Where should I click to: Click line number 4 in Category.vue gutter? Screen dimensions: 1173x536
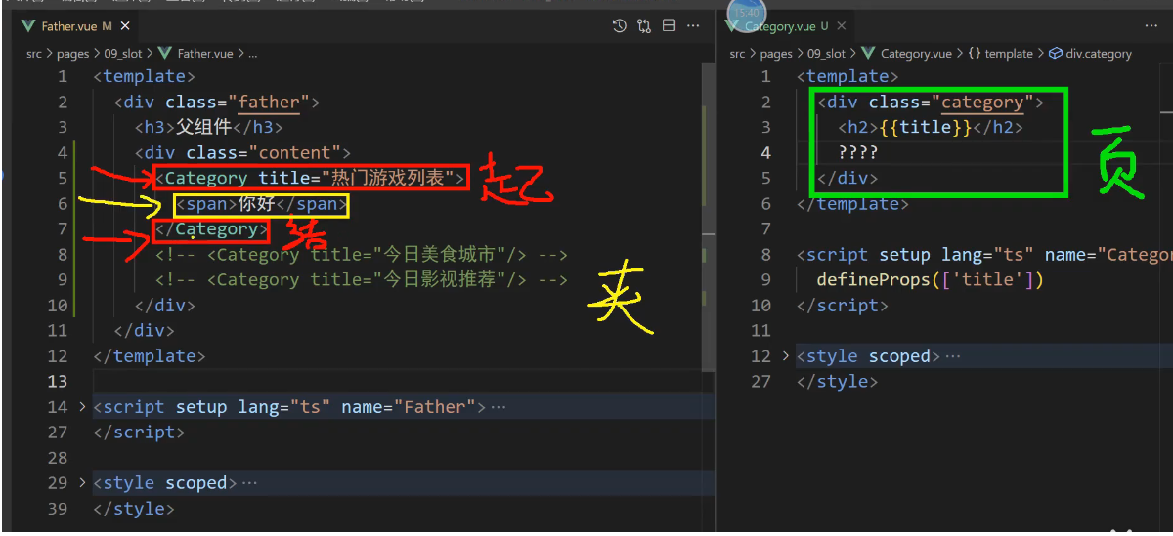tap(766, 153)
